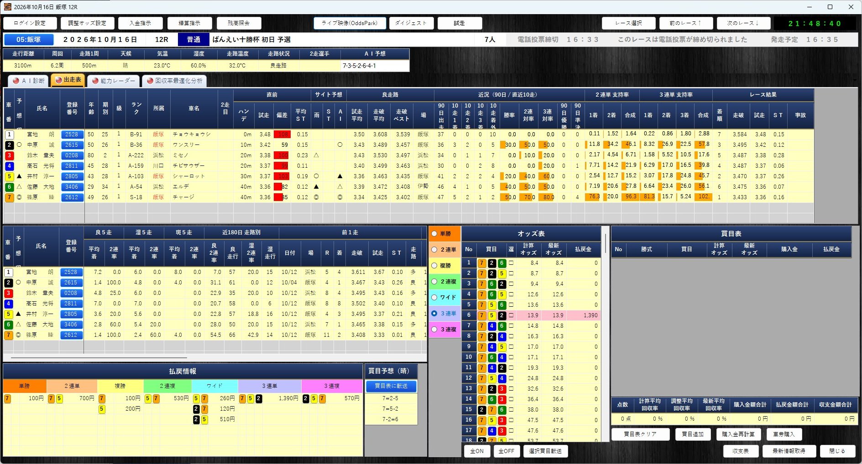Image resolution: width=862 pixels, height=464 pixels.
Task: Open 残高照会
Action: click(239, 23)
